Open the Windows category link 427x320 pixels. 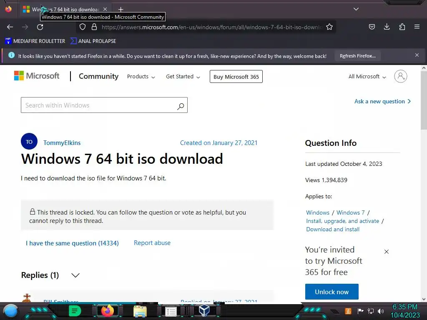tap(317, 212)
